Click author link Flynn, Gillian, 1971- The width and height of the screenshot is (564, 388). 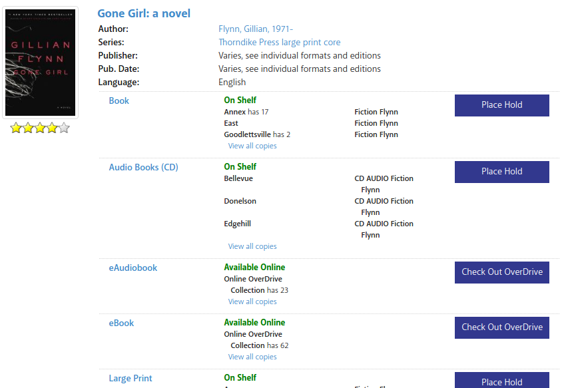pos(256,29)
